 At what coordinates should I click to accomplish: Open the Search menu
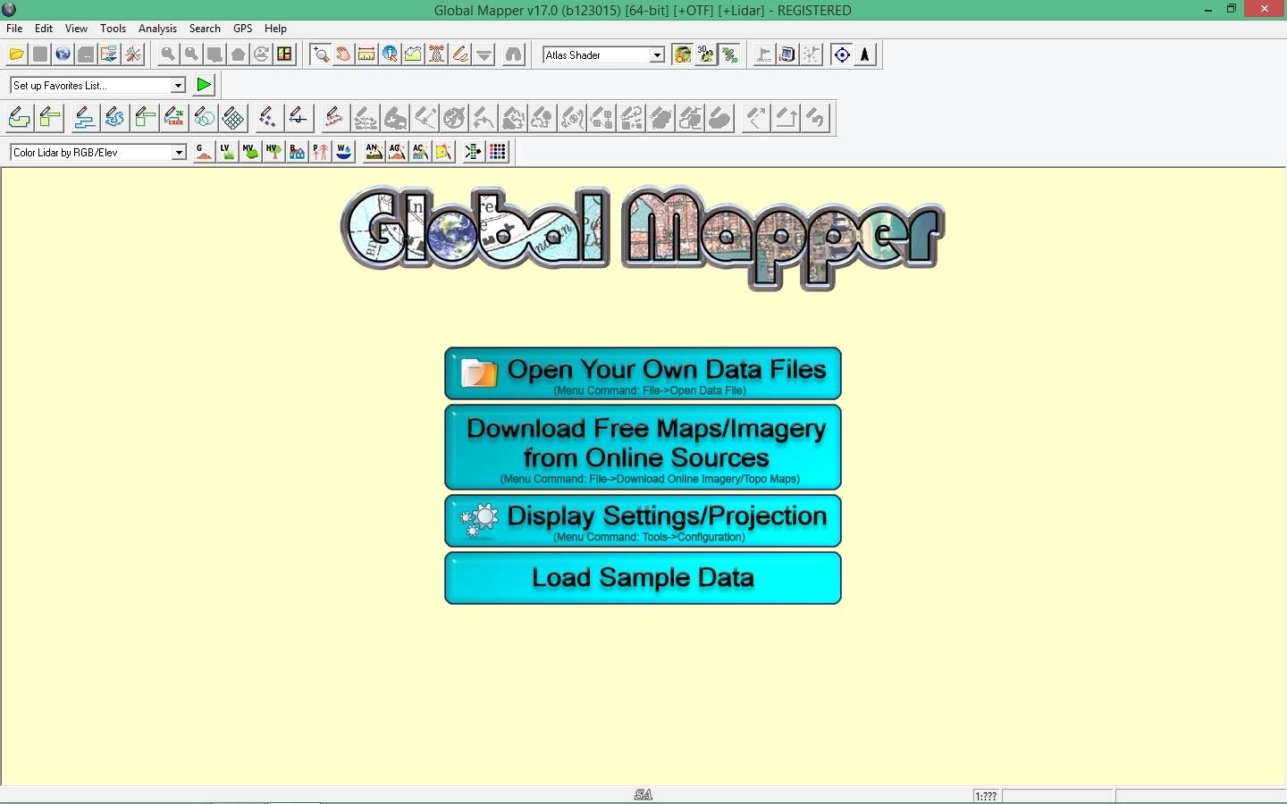point(205,29)
